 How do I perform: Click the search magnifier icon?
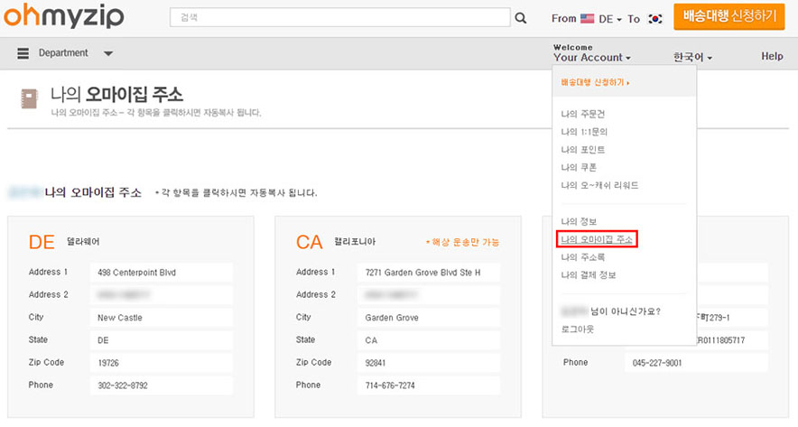pyautogui.click(x=520, y=18)
